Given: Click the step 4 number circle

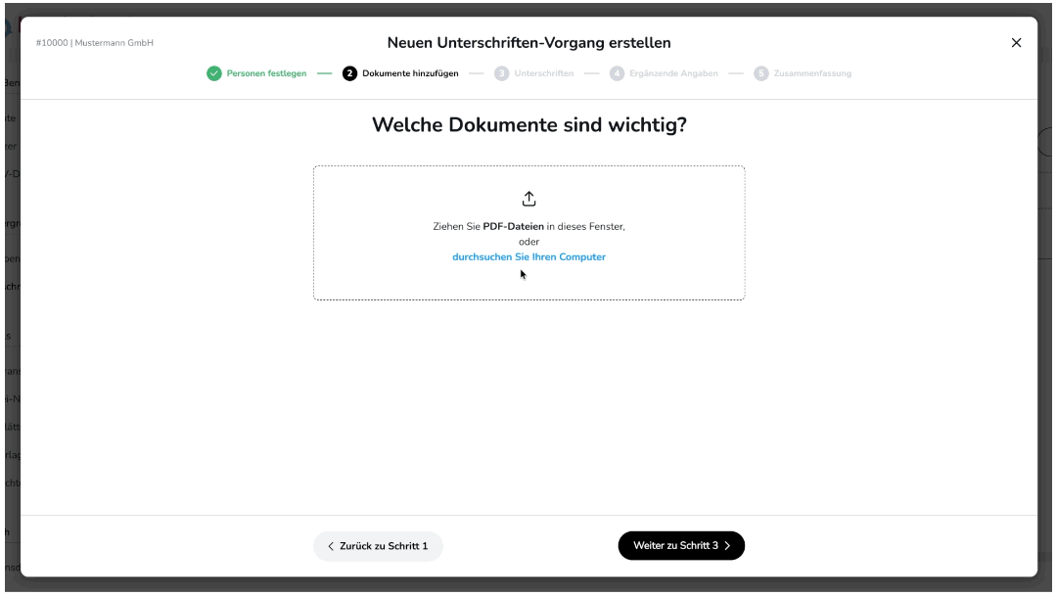Looking at the screenshot, I should click(x=617, y=73).
